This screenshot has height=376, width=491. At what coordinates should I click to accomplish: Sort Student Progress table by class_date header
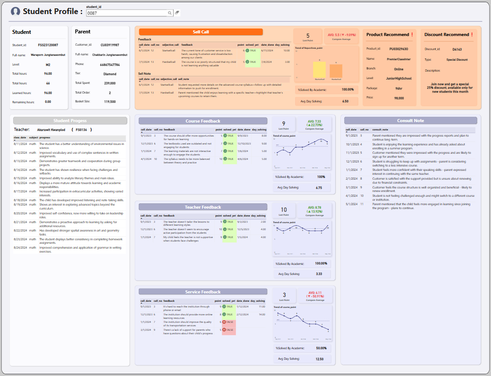[20, 137]
